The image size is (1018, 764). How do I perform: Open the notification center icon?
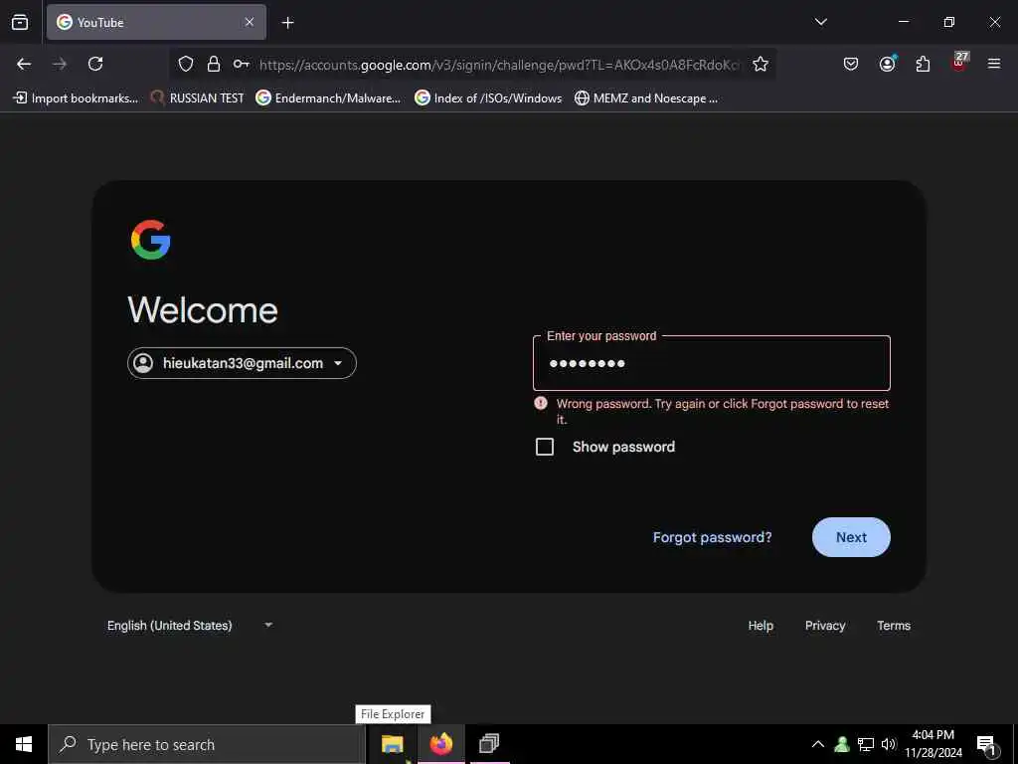pyautogui.click(x=987, y=744)
